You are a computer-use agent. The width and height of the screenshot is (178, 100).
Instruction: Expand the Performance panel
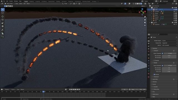click(x=155, y=94)
